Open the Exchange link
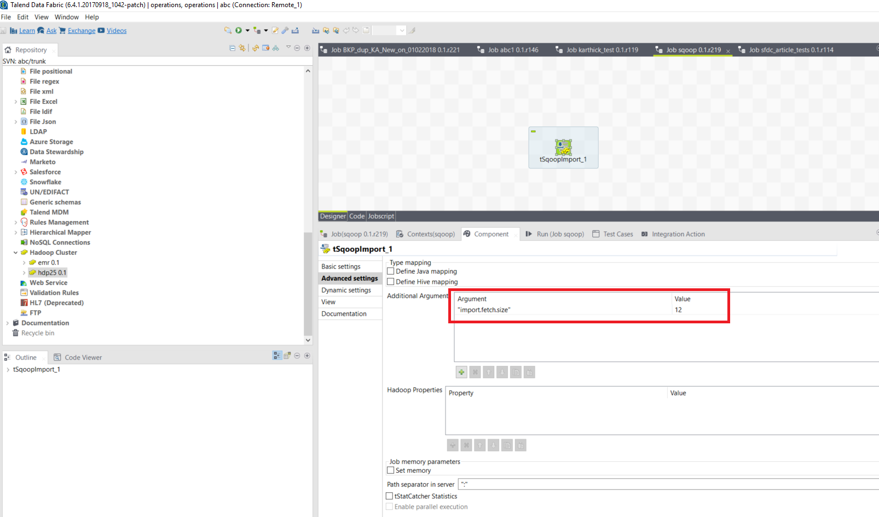 click(x=81, y=31)
